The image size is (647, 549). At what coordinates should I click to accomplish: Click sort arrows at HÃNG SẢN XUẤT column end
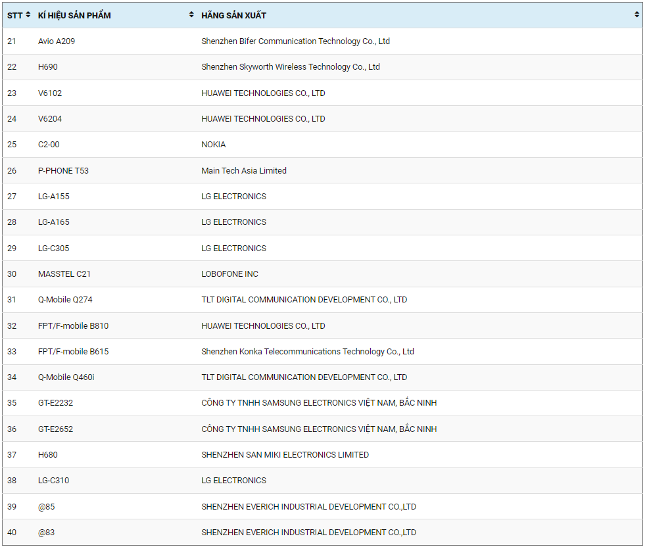(636, 15)
